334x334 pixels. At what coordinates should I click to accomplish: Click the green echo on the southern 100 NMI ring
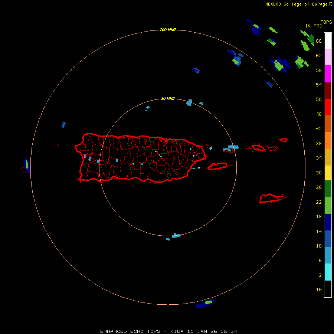point(209,302)
